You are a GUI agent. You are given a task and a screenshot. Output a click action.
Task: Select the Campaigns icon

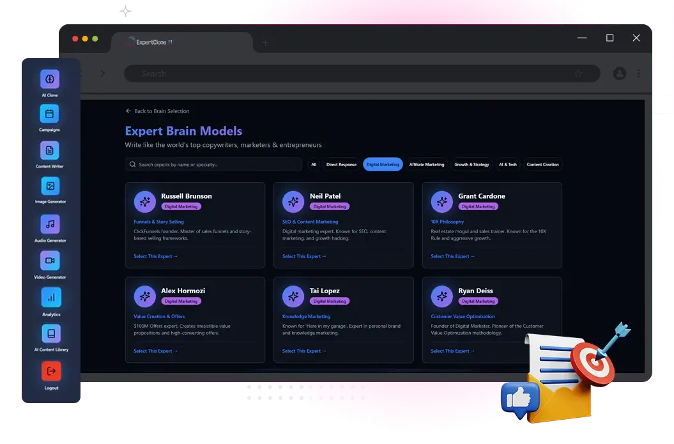pyautogui.click(x=50, y=116)
